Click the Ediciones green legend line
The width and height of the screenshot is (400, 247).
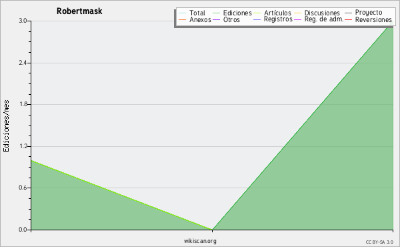tap(216, 13)
